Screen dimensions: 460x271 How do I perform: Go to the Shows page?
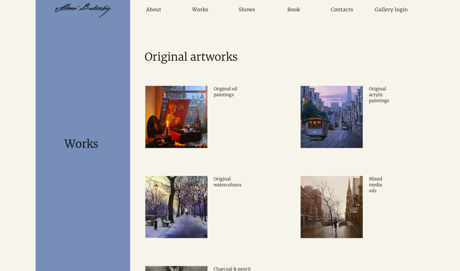click(x=247, y=10)
